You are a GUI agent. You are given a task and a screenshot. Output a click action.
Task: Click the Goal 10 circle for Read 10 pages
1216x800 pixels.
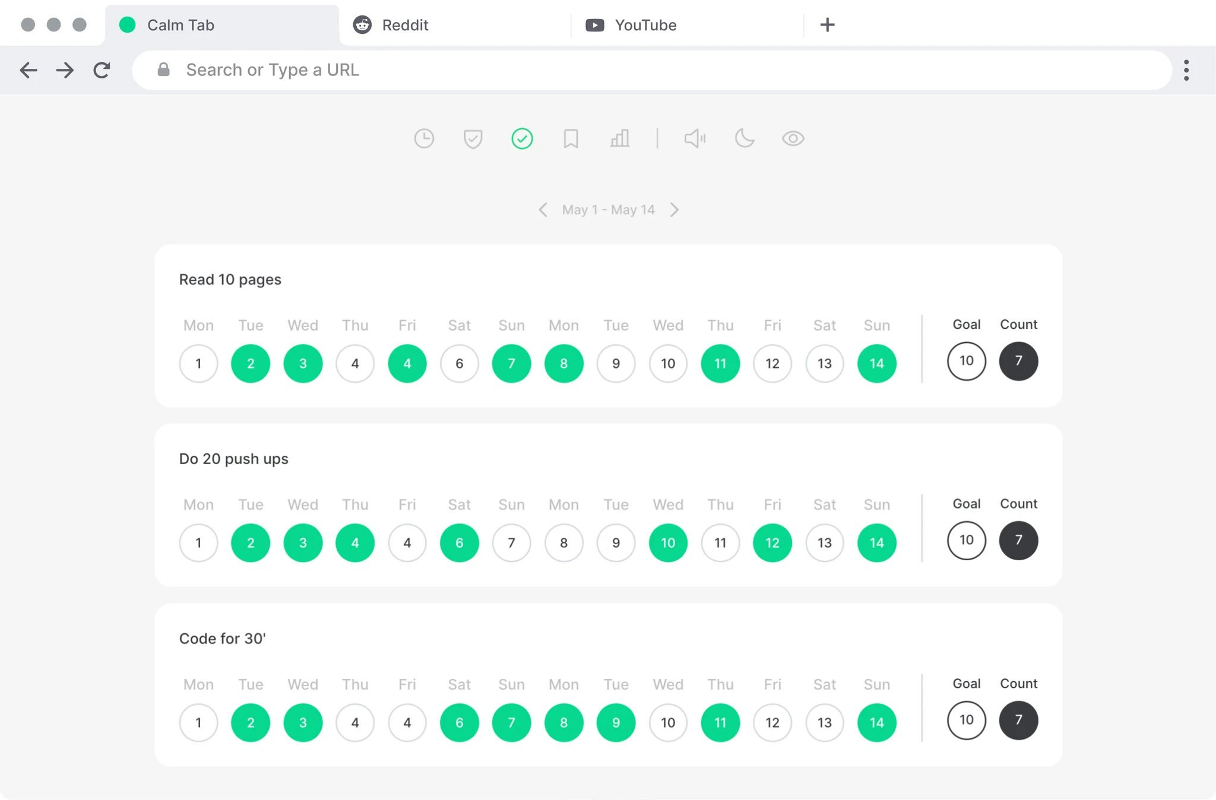coord(967,361)
